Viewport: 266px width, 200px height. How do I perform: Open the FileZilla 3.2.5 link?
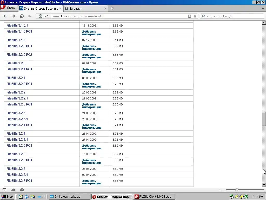pos(16,154)
